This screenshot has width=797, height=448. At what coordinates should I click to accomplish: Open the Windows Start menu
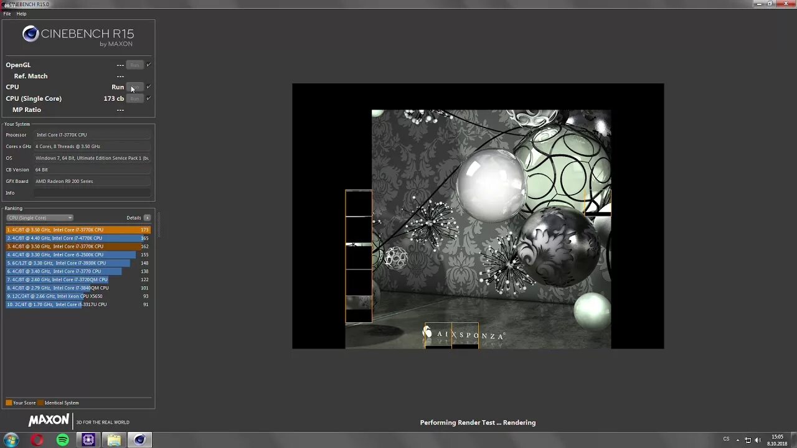(11, 440)
